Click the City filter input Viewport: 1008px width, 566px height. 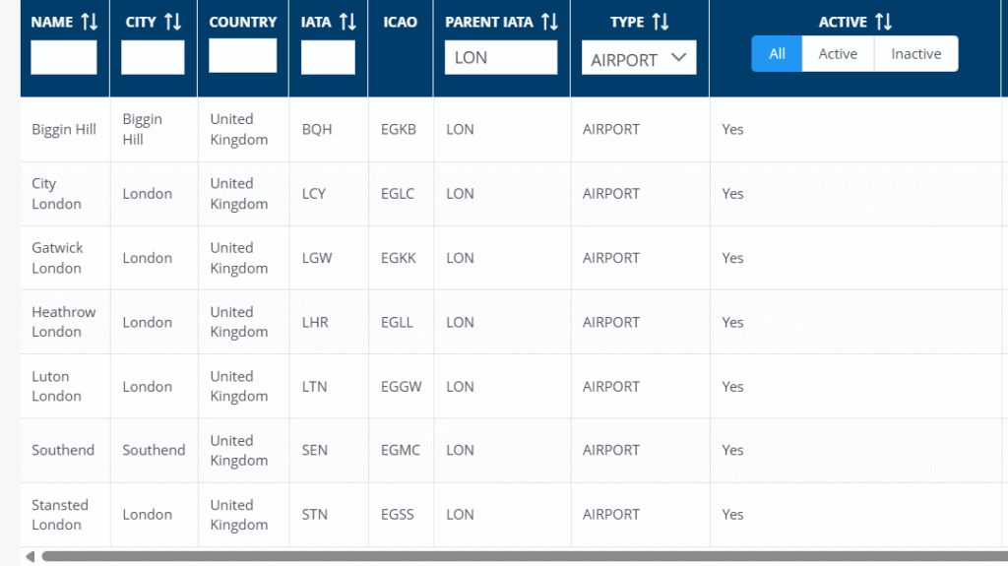click(x=153, y=57)
